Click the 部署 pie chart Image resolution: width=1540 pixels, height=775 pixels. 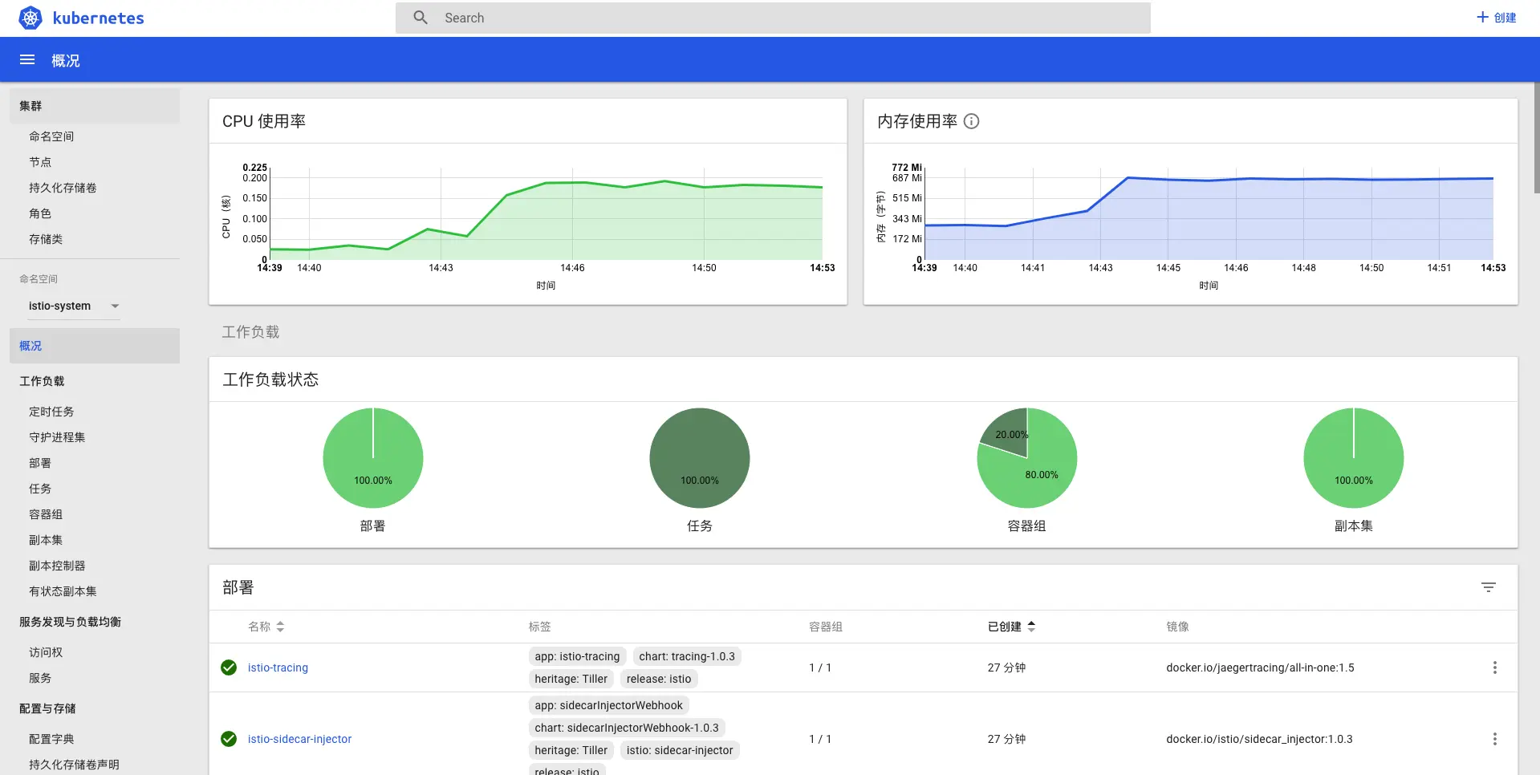(x=373, y=458)
